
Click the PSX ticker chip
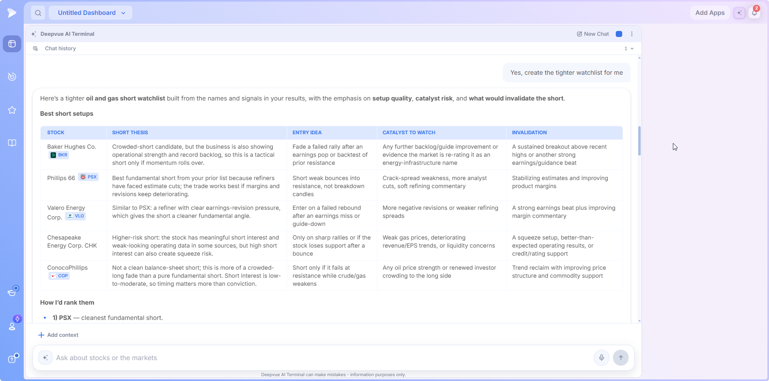[88, 177]
